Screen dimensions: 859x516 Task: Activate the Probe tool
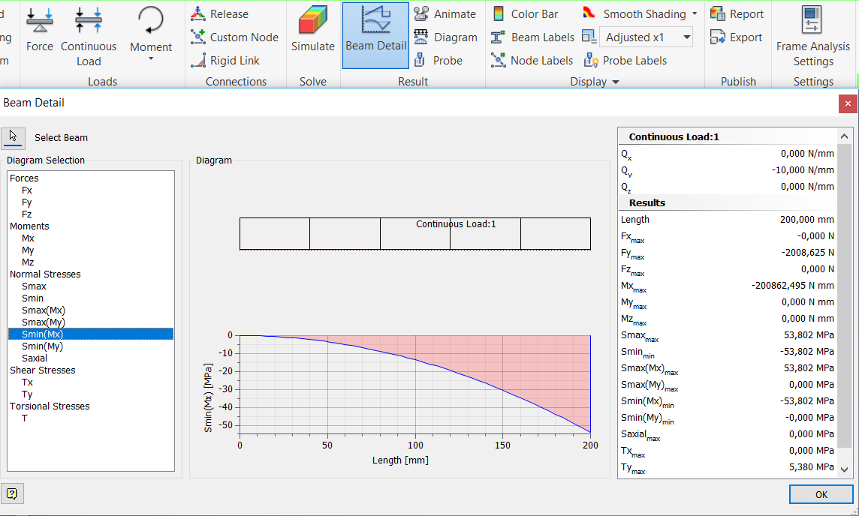(439, 61)
